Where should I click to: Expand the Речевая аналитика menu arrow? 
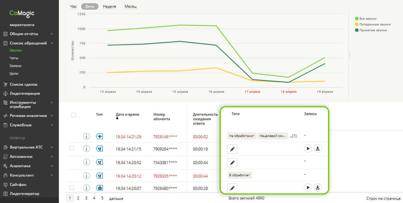click(x=52, y=116)
